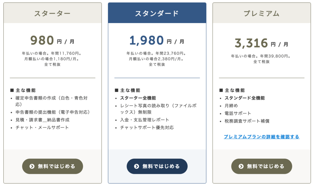The height and width of the screenshot is (186, 314).
Task: Select the プレミアム plan header
Action: (x=262, y=13)
